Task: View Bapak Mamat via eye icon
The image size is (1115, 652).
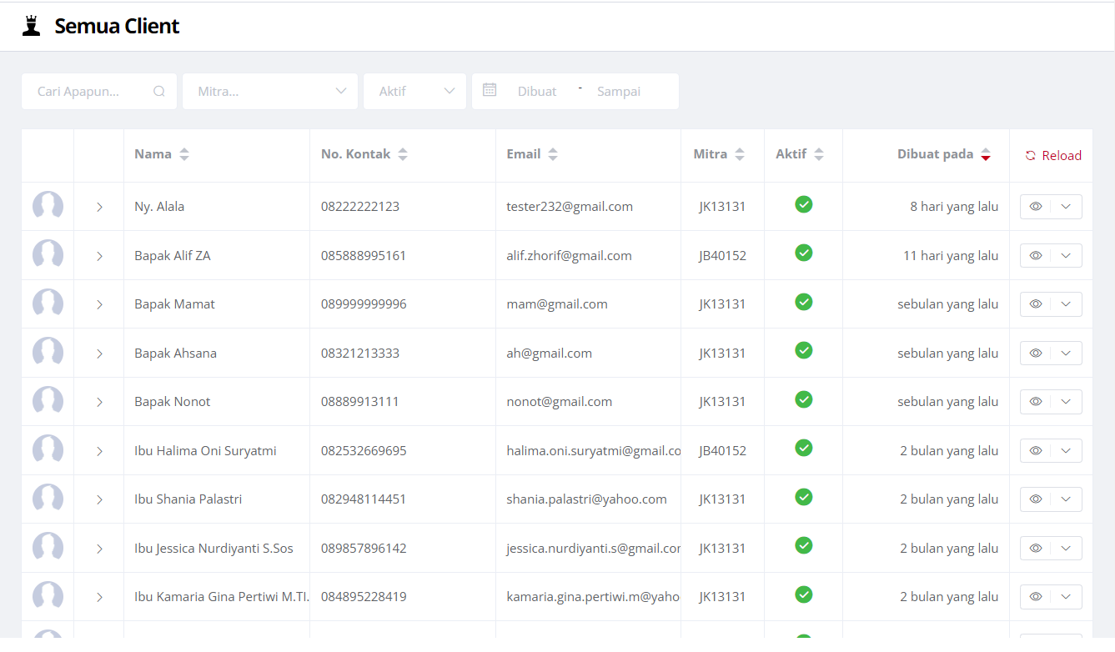Action: (x=1036, y=304)
